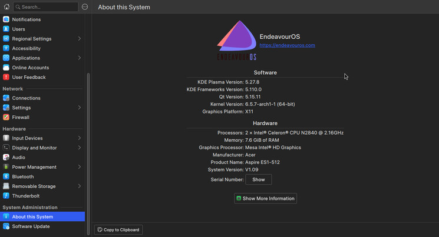This screenshot has height=237, width=439.
Task: Click the Aspire ES1-512 product name
Action: point(262,162)
